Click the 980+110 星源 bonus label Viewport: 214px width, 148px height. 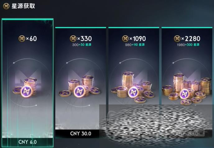coord(135,45)
